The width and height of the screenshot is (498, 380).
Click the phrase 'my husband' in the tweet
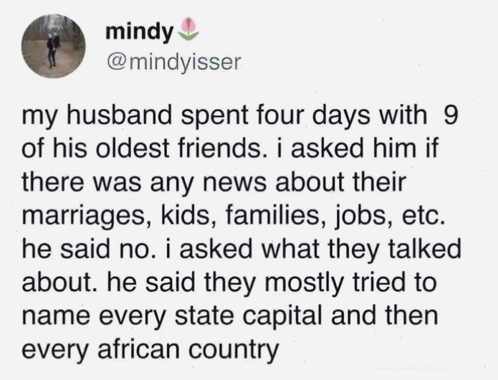pyautogui.click(x=96, y=115)
